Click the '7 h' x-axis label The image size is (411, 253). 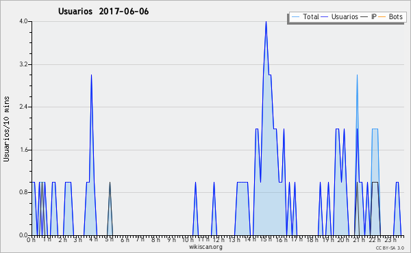point(140,239)
